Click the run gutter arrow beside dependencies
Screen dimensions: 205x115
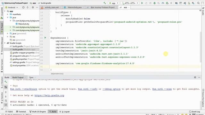pyautogui.click(x=45, y=38)
